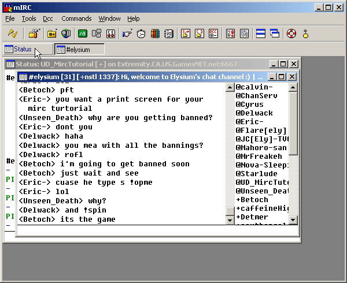Select @Flare[ely] in the nick list
This screenshot has height=283, width=347.
click(x=261, y=131)
